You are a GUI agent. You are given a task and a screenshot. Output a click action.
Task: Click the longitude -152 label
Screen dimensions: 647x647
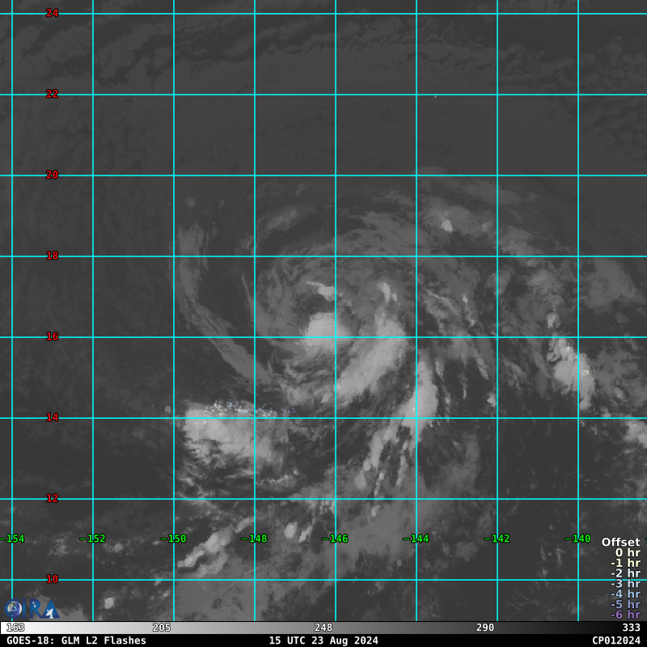pyautogui.click(x=92, y=539)
